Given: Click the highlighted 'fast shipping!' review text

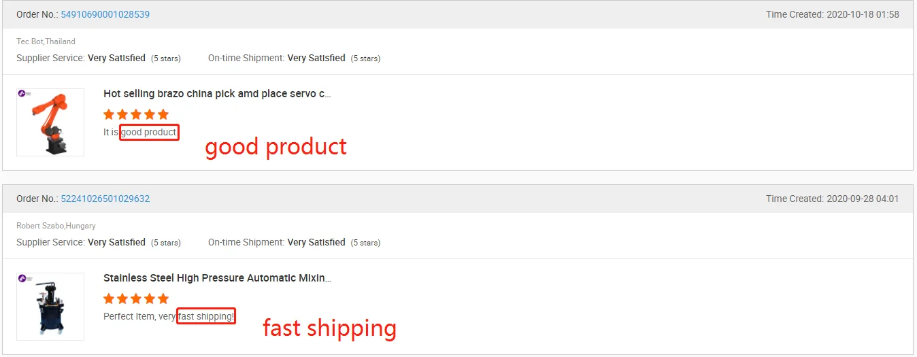Looking at the screenshot, I should click(x=205, y=316).
